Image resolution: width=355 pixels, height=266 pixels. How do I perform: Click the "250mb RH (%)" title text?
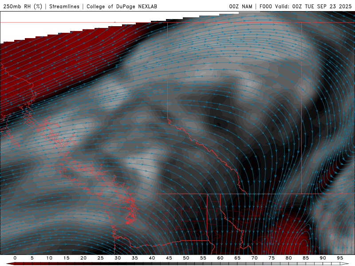pyautogui.click(x=23, y=6)
